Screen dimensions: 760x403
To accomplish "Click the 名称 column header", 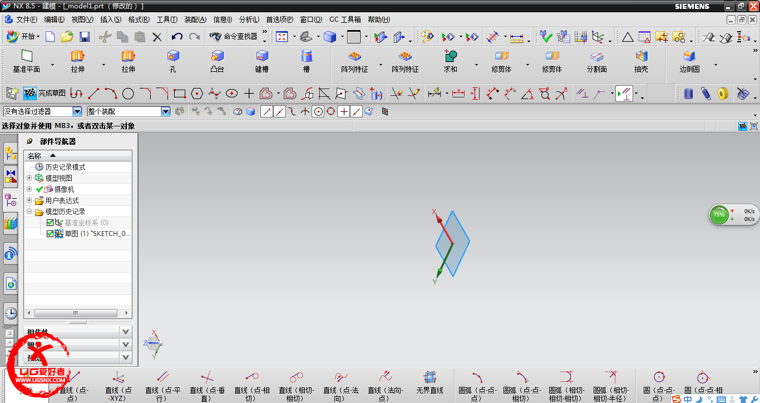I will (78, 156).
